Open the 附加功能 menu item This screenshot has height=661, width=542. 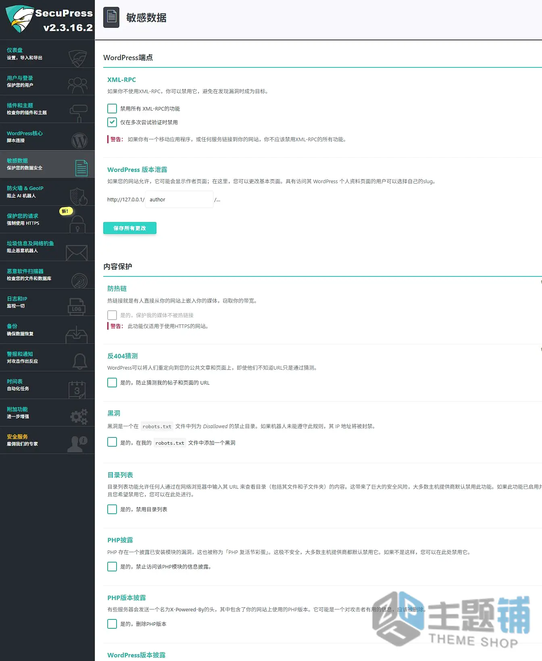coord(47,413)
